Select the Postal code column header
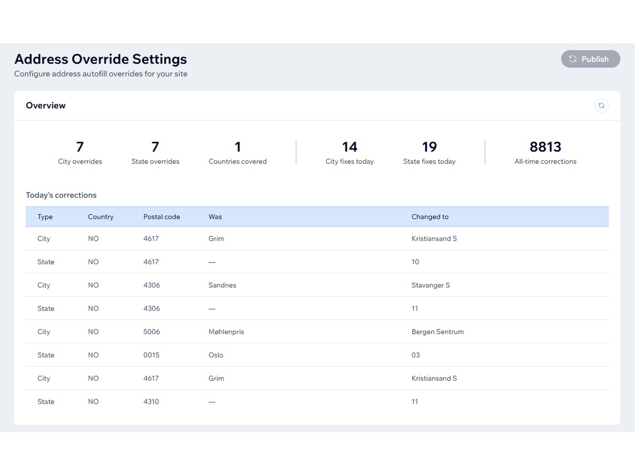Image resolution: width=635 pixels, height=476 pixels. click(161, 217)
